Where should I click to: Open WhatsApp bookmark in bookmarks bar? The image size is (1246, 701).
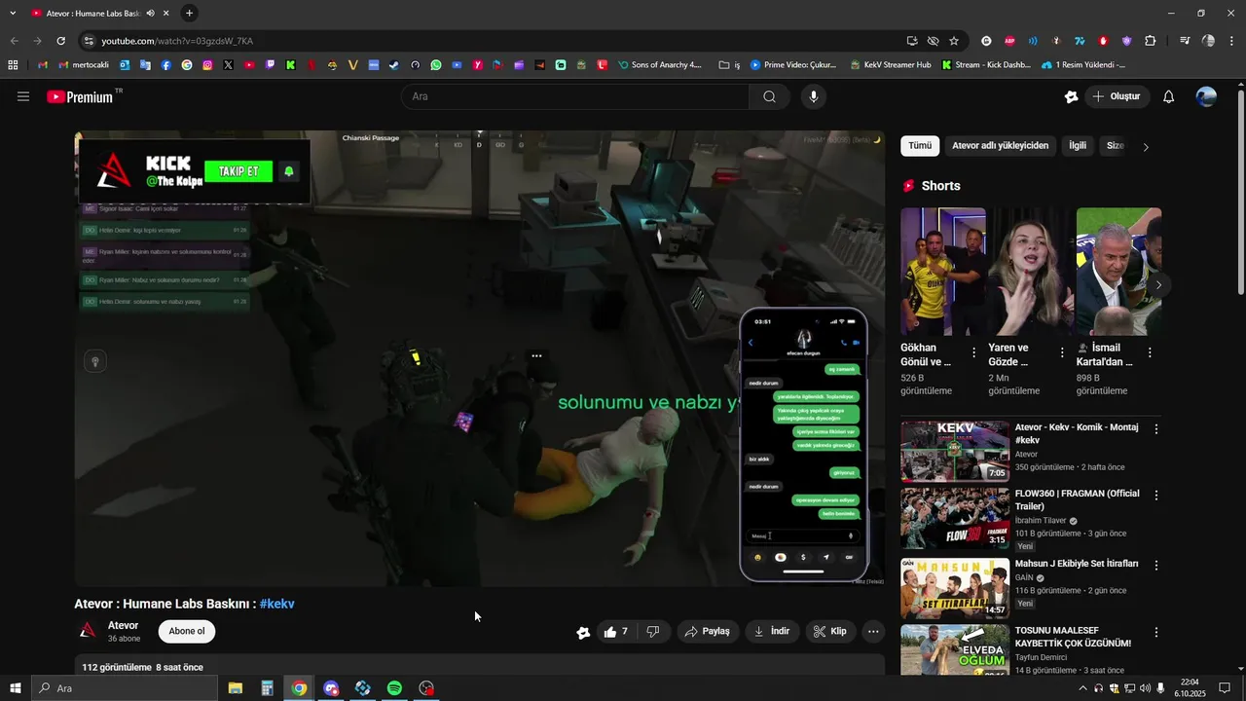click(436, 65)
